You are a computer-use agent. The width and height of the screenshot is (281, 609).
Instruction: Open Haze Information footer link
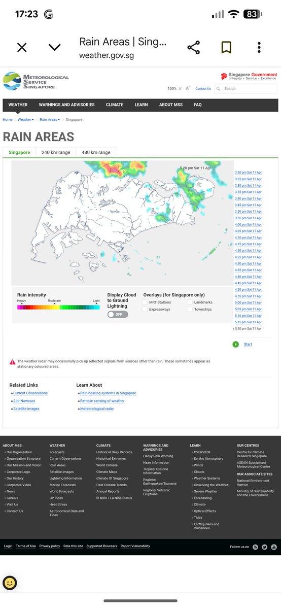[x=156, y=463]
